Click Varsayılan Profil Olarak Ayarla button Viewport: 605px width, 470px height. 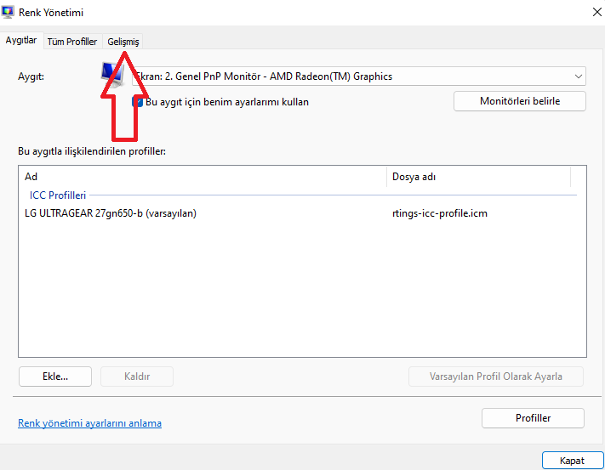pyautogui.click(x=496, y=377)
